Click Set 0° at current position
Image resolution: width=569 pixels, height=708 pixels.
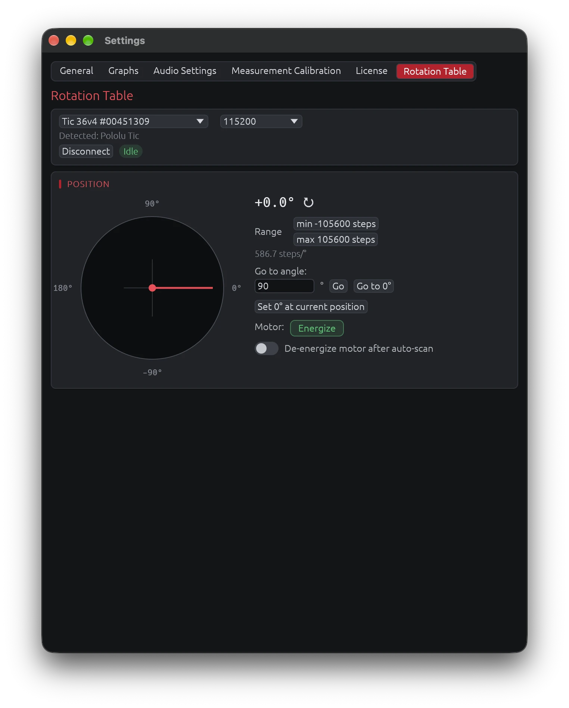311,307
